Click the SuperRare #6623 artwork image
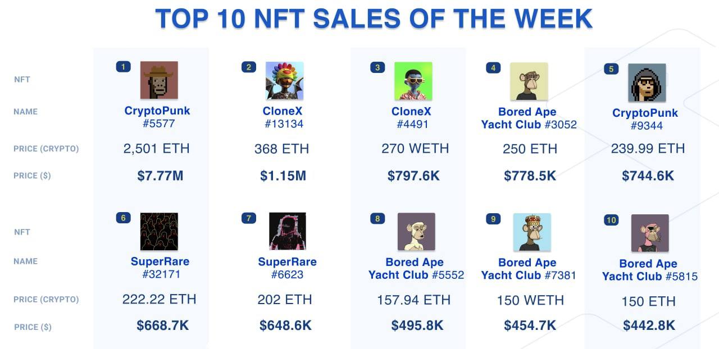 click(287, 231)
